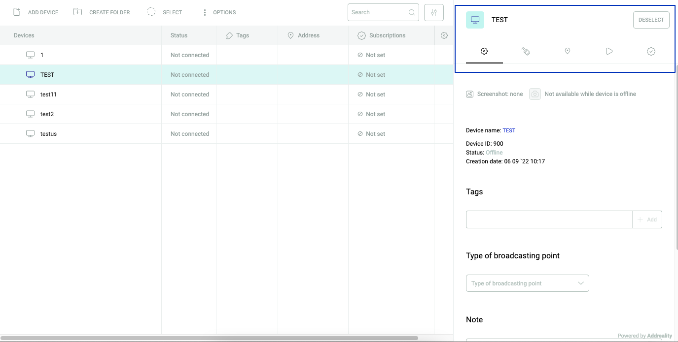The width and height of the screenshot is (678, 342).
Task: Click Not set subscription for device 1
Action: coord(371,55)
